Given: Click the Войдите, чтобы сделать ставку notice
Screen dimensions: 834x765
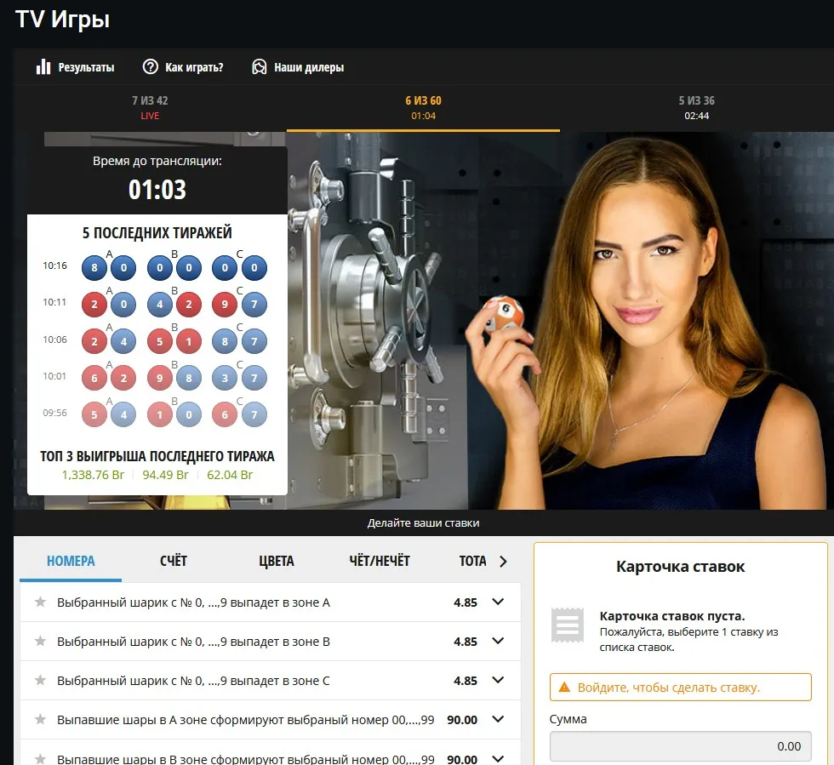Looking at the screenshot, I should (680, 688).
